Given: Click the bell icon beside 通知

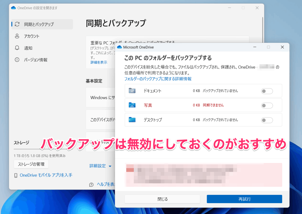Looking at the screenshot, I should coord(17,48).
